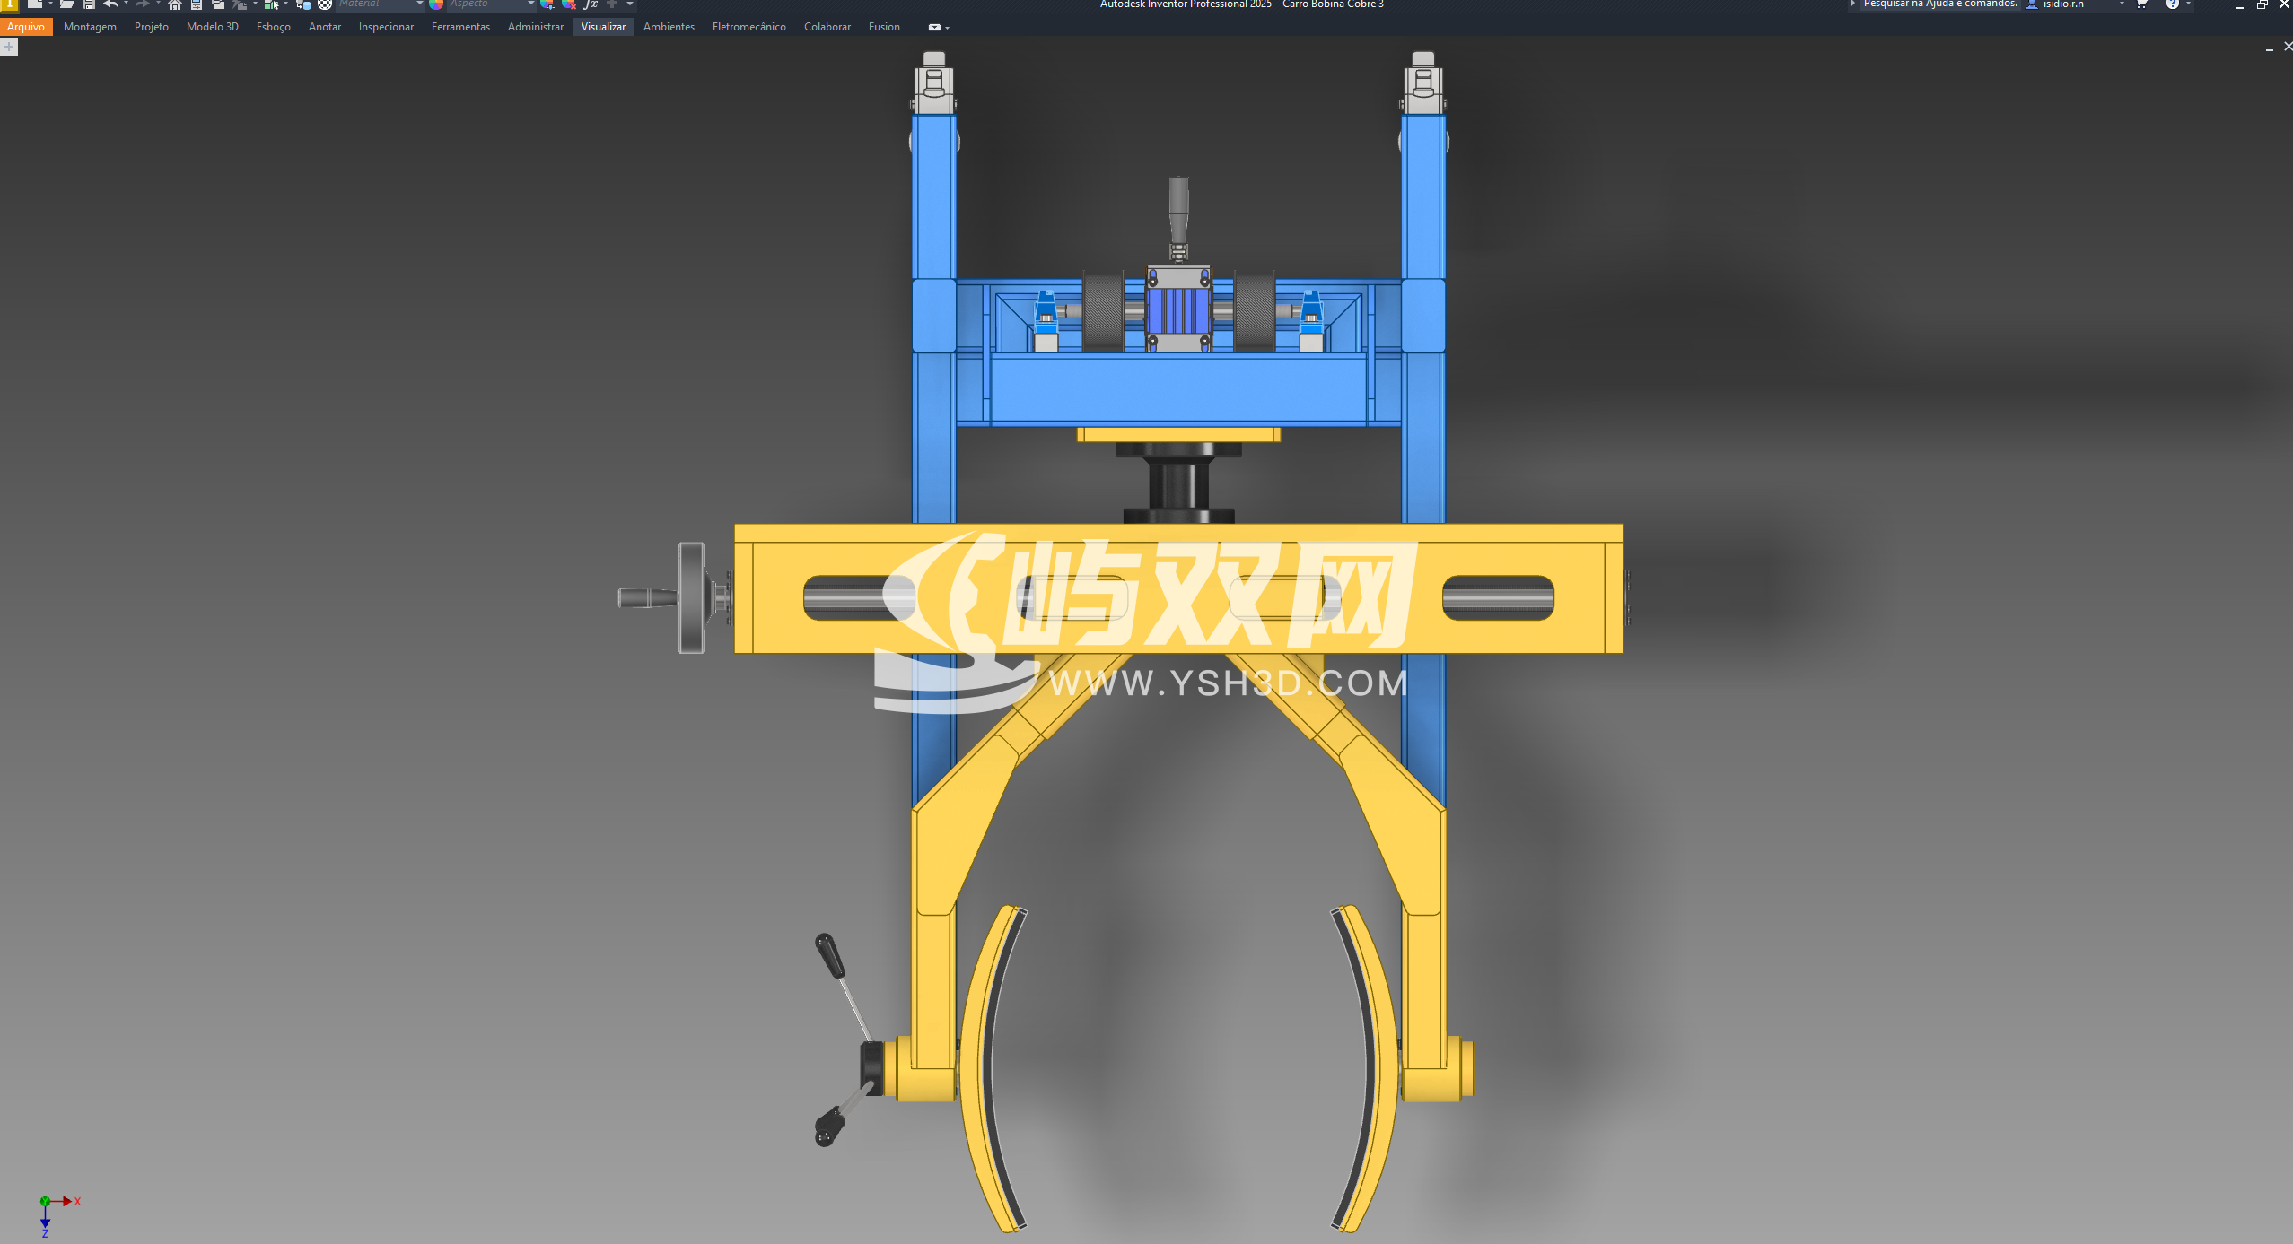Switch to the Montagem ribbon tab

90,27
